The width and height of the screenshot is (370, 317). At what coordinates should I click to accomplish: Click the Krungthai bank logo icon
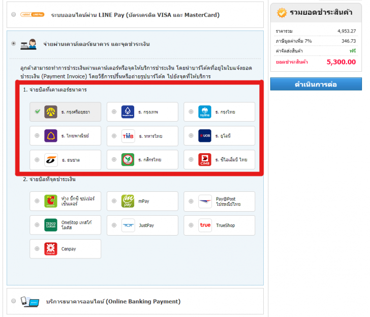tap(205, 112)
